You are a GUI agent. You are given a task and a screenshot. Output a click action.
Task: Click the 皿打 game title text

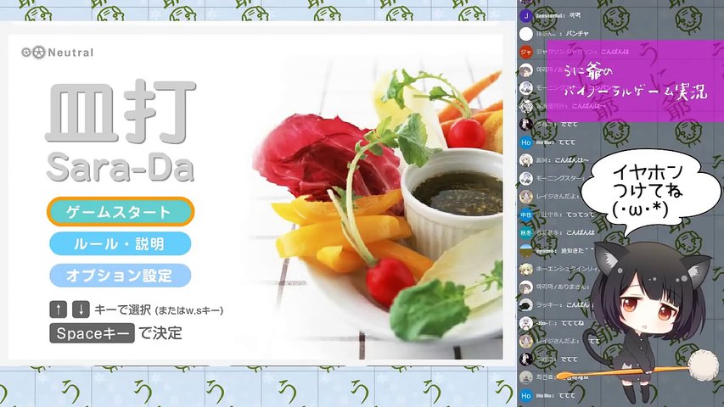[121, 111]
